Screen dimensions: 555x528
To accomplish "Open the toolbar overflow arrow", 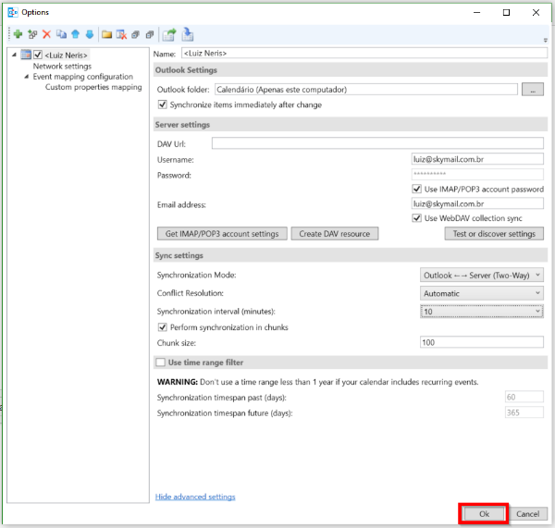I will click(x=546, y=40).
